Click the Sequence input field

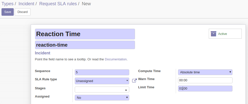point(102,72)
